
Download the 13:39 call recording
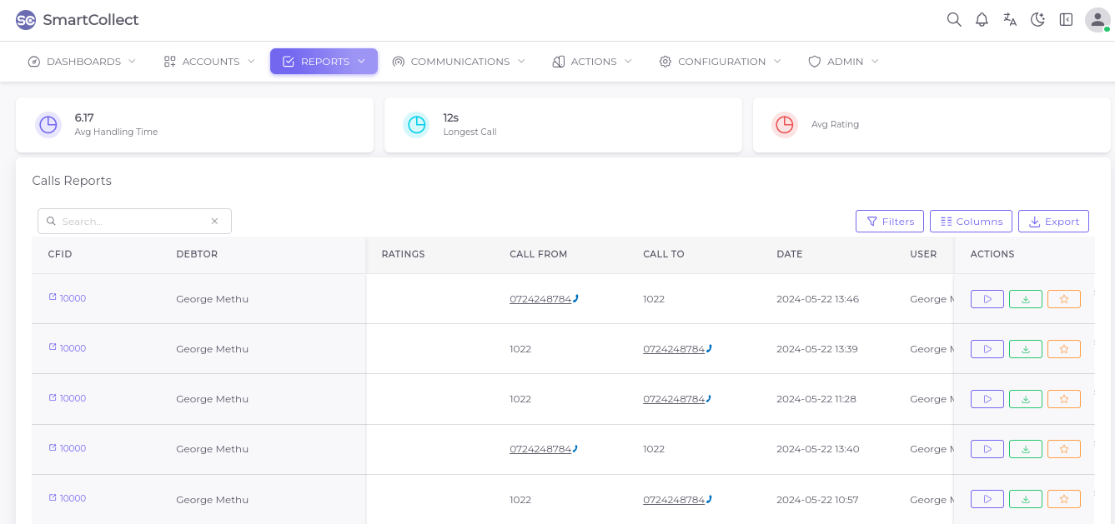click(1026, 349)
